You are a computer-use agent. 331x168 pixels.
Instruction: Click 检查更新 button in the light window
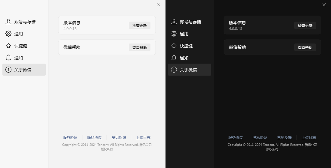[x=140, y=25]
